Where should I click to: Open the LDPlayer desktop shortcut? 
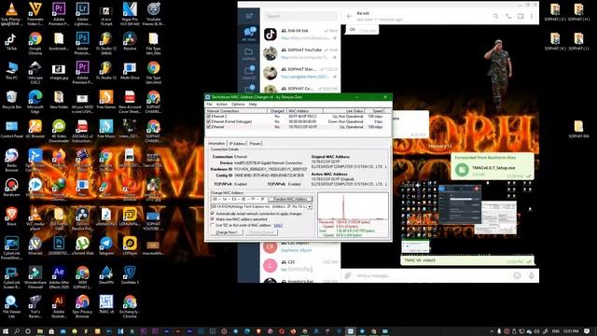point(130,245)
